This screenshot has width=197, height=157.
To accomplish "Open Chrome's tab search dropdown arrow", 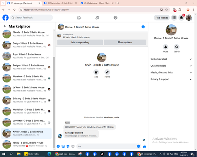I will pyautogui.click(x=3, y=3).
